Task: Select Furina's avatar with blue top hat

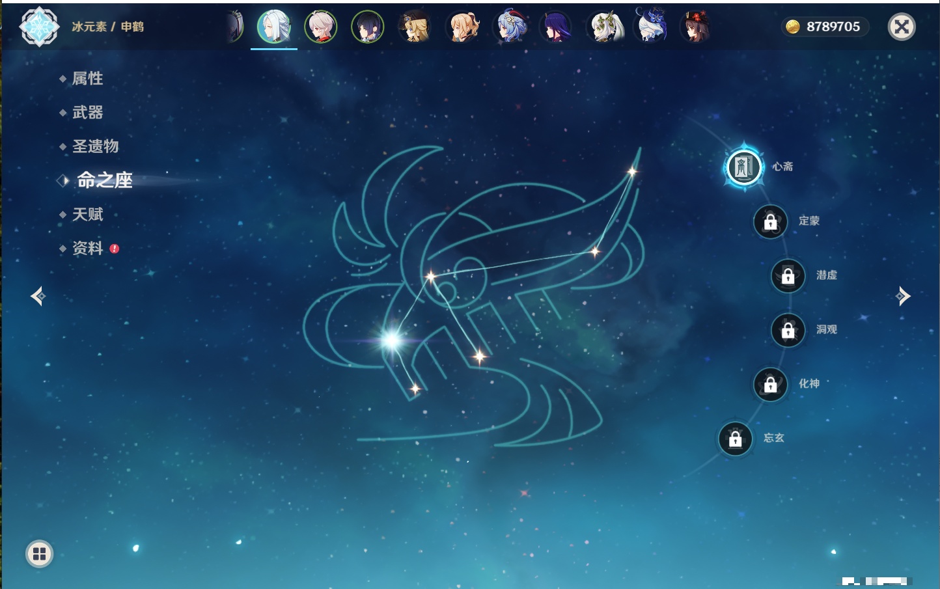Action: [650, 26]
